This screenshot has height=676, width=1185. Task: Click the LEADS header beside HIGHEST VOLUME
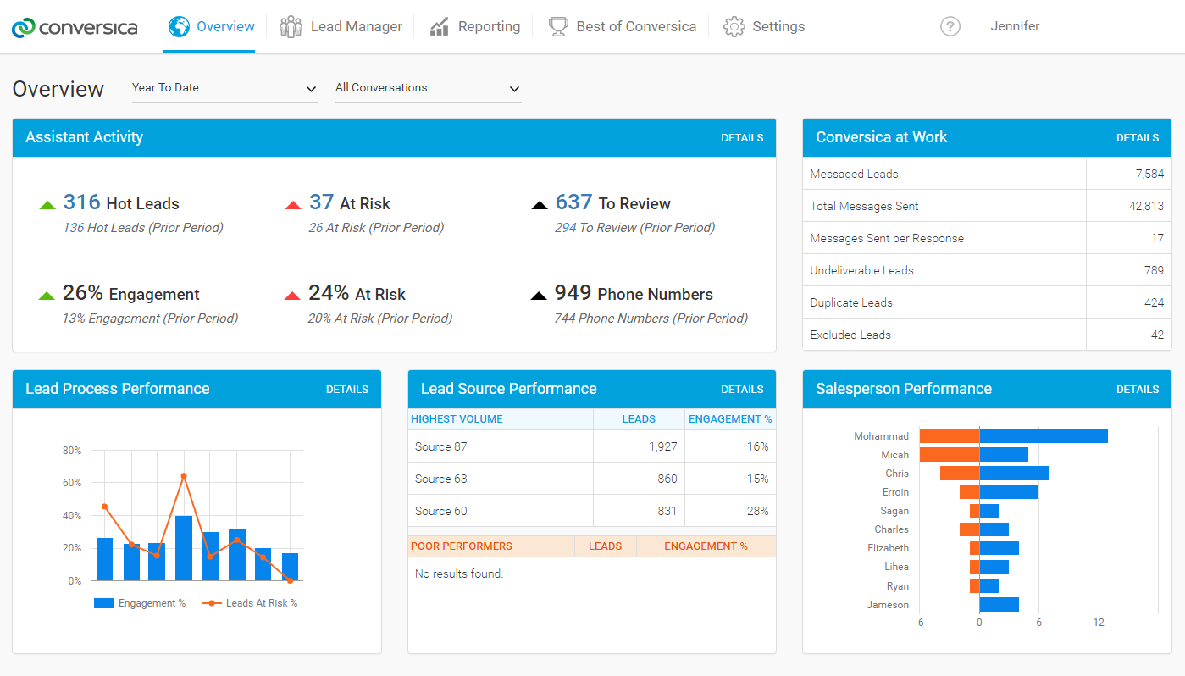pos(639,419)
